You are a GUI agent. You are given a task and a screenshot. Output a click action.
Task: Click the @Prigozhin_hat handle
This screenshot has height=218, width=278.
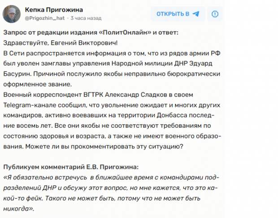tap(45, 18)
